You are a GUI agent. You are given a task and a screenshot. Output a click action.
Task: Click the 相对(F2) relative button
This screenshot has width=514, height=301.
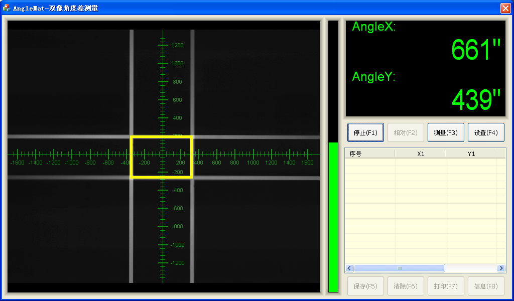pos(406,132)
